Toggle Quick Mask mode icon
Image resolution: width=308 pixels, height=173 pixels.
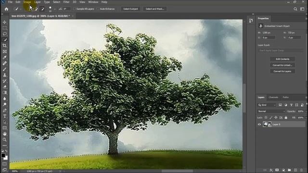pos(4,164)
